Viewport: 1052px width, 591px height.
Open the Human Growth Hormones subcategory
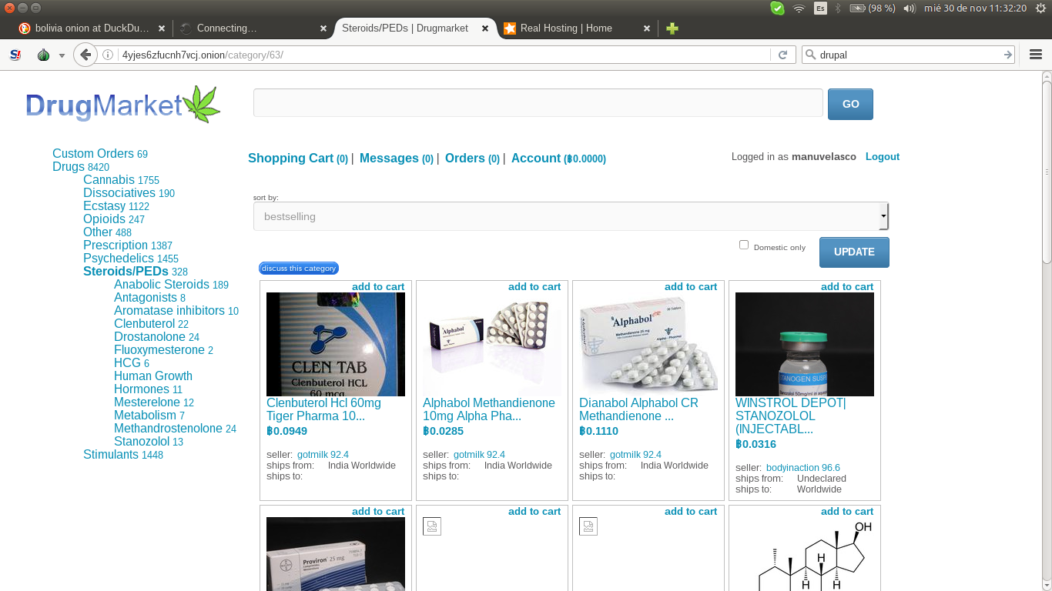(x=153, y=382)
